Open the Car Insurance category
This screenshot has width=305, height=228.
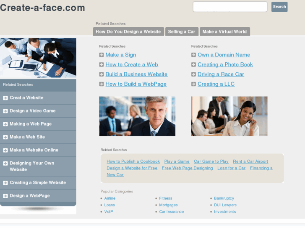[172, 212]
